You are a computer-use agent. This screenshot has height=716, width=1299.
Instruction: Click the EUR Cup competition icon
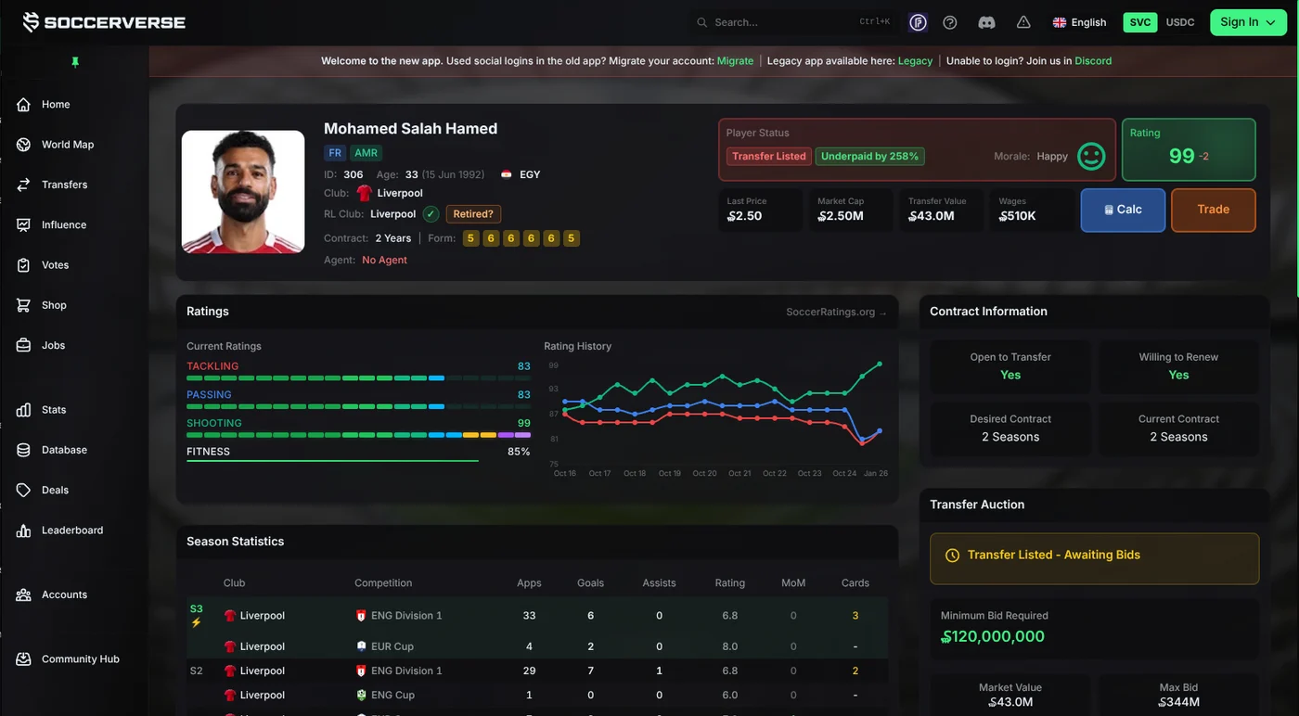[362, 646]
